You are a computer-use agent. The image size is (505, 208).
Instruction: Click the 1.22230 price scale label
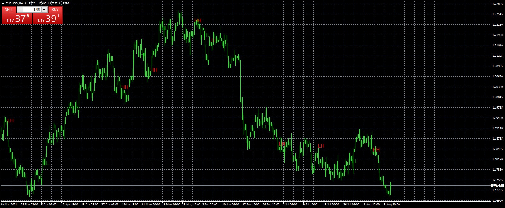[x=497, y=25]
